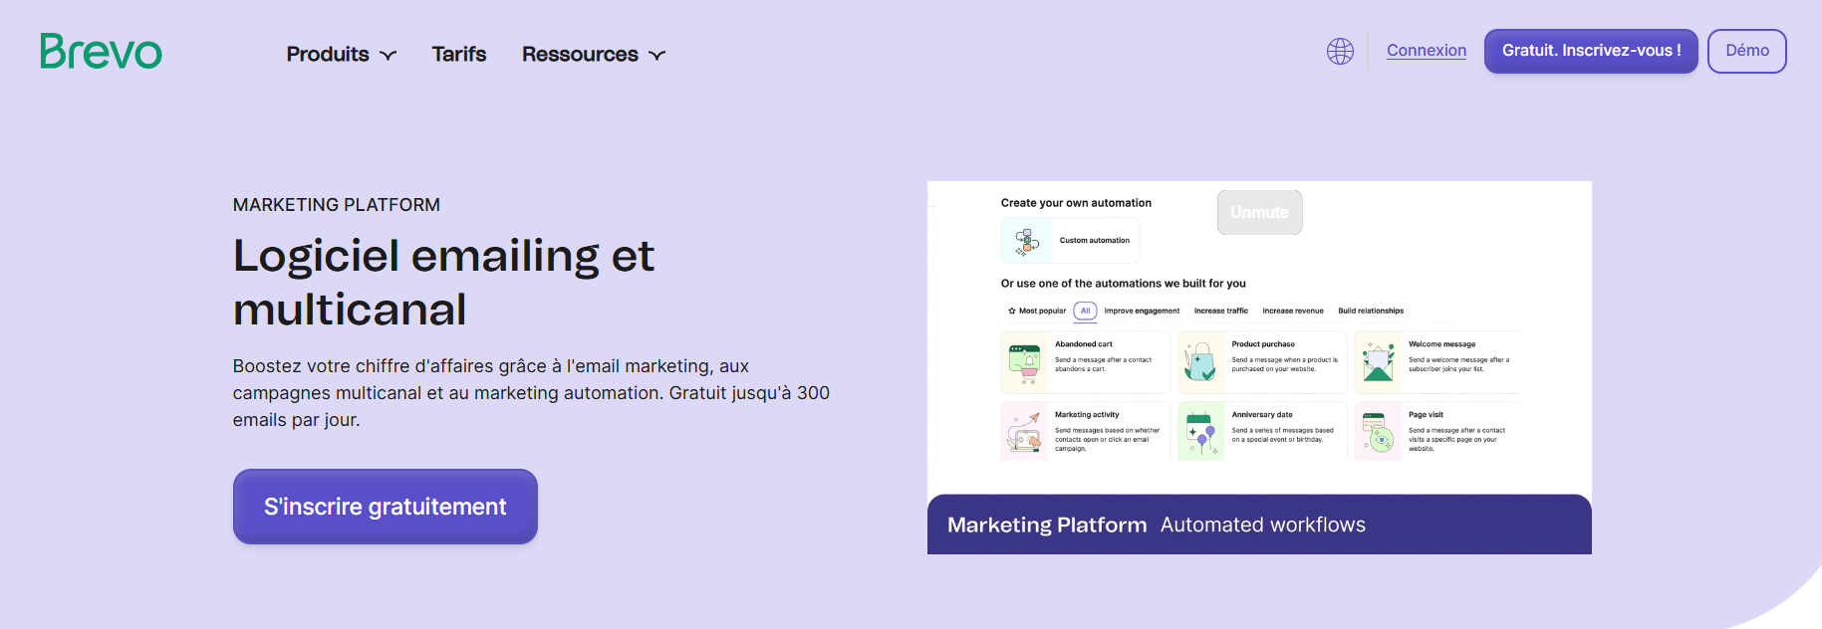
Task: Click the Page visit title
Action: pos(1426,415)
